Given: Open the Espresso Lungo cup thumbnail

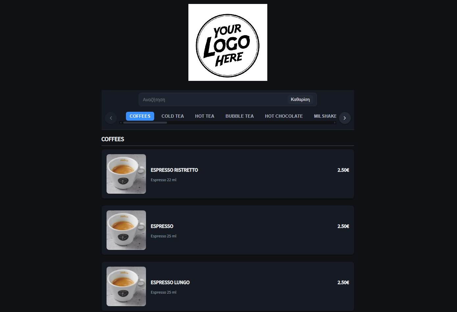Looking at the screenshot, I should pos(126,286).
